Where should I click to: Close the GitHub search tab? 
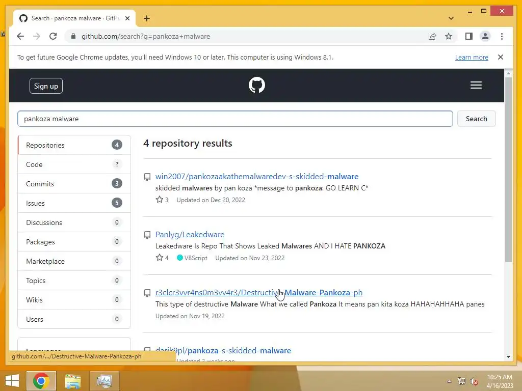127,18
